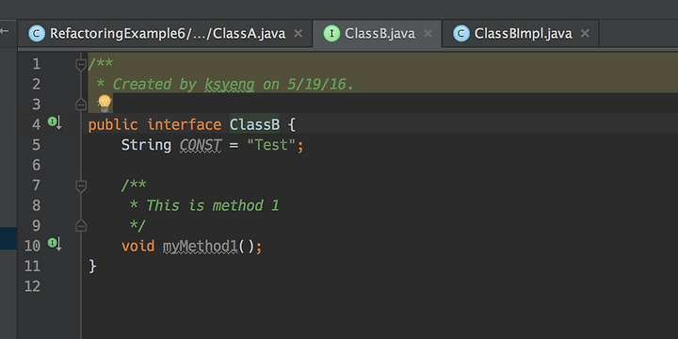Click the ClassB interface name in the declaration
Image resolution: width=678 pixels, height=339 pixels.
pos(254,124)
